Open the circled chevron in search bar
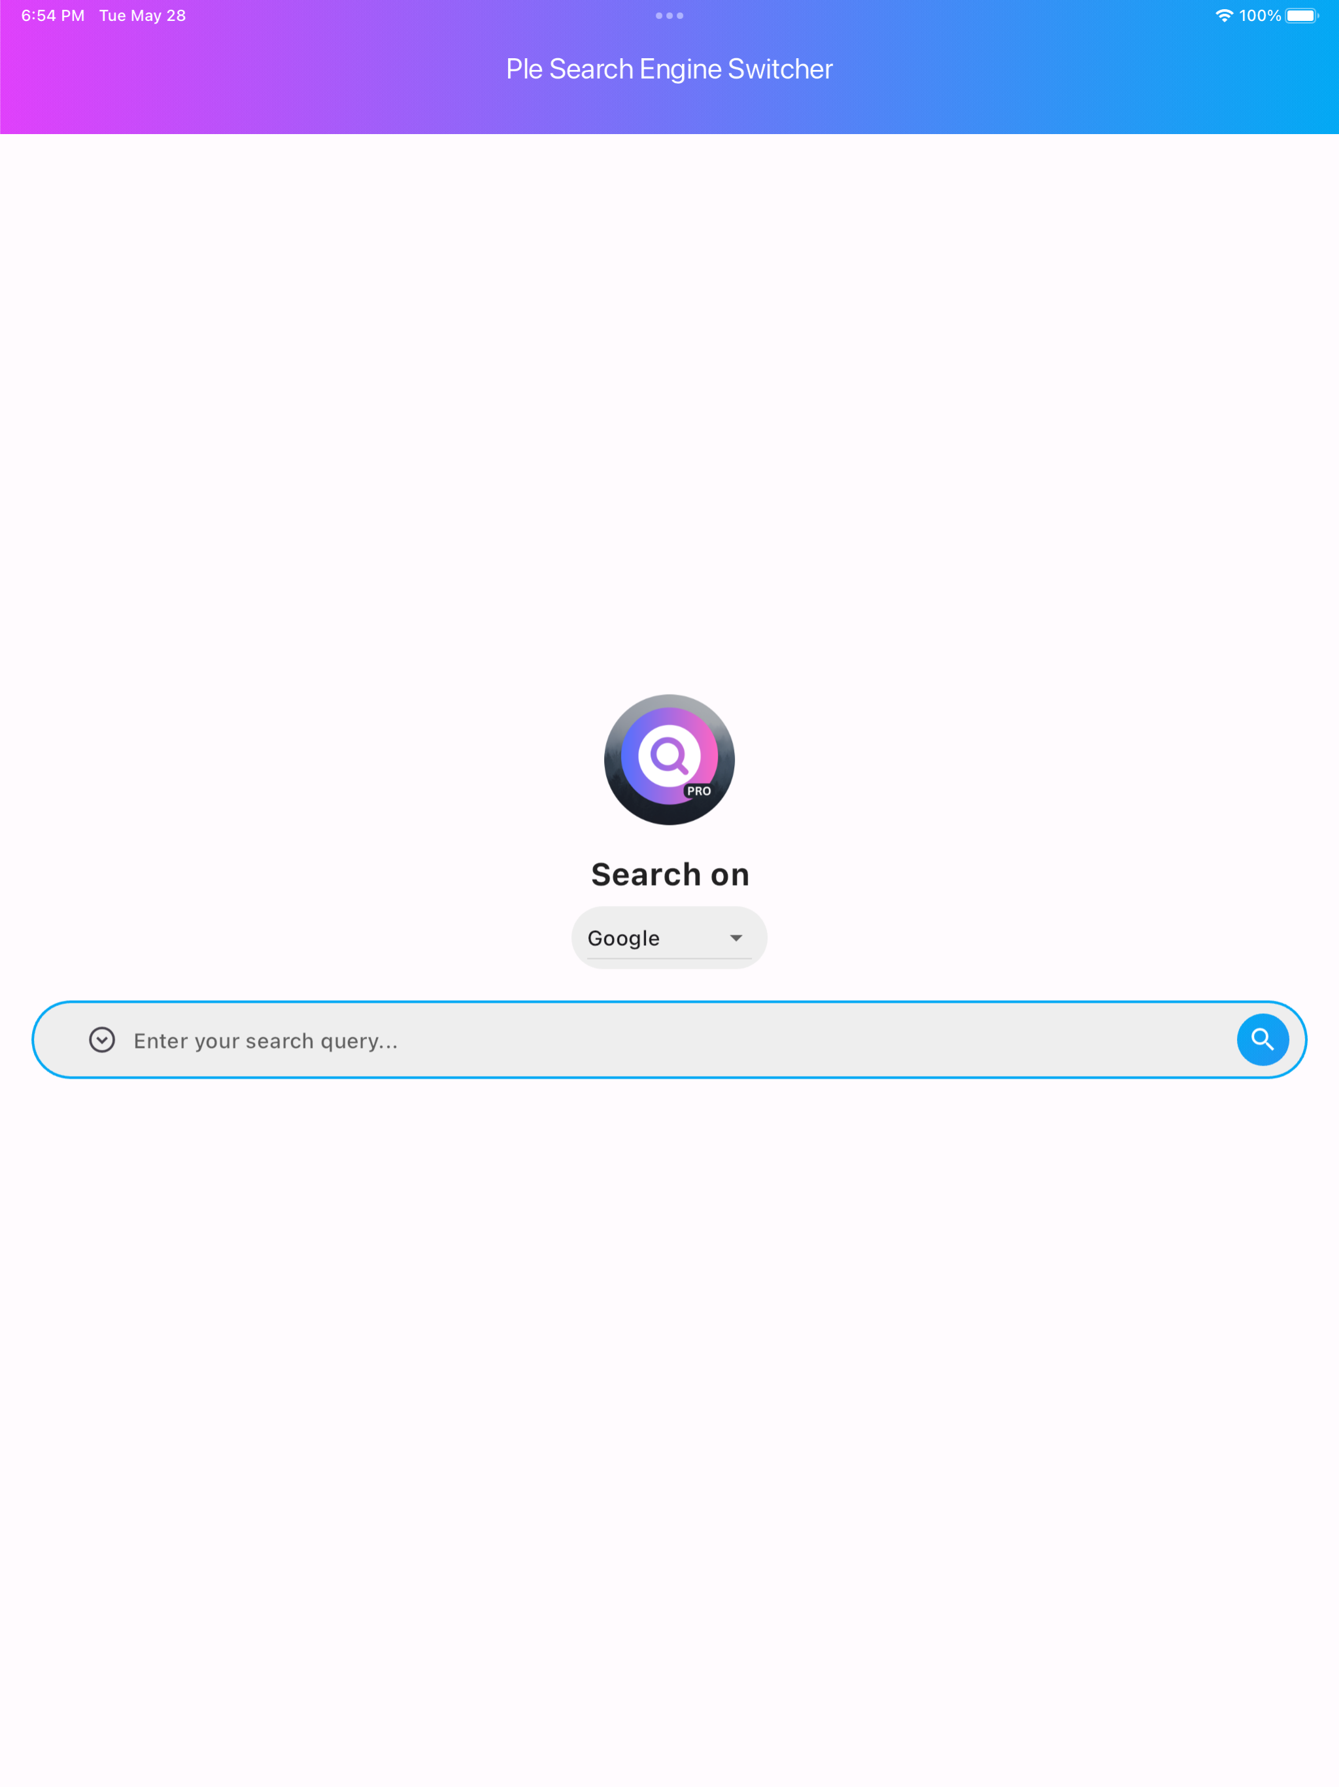Image resolution: width=1339 pixels, height=1787 pixels. click(102, 1040)
